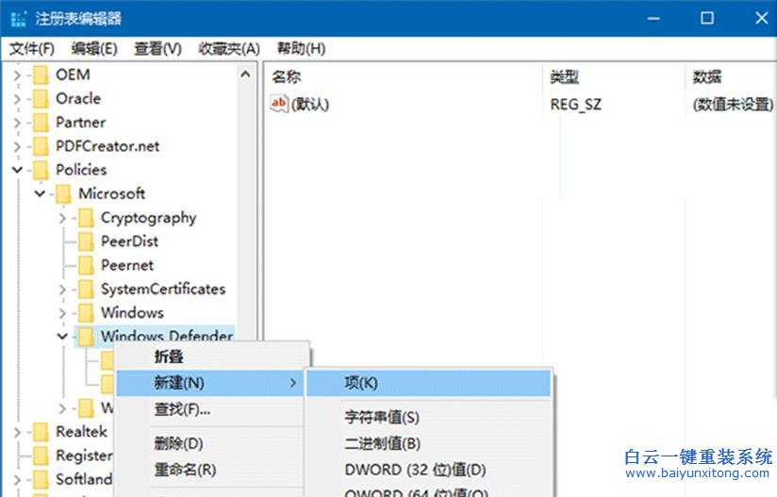Choose 重命名(R) in the context menu
Viewport: 777px width, 497px height.
(x=209, y=470)
